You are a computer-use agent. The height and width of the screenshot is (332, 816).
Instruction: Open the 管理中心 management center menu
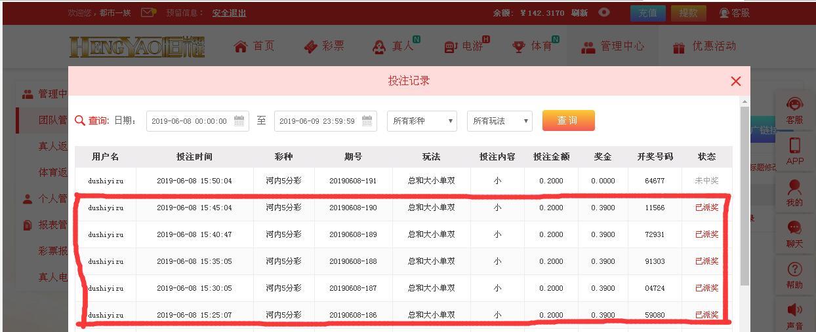pos(613,46)
